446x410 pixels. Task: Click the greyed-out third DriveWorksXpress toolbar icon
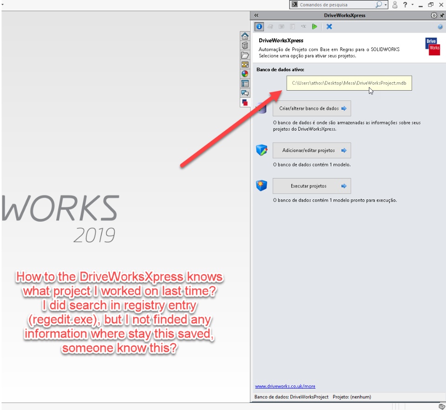(282, 26)
